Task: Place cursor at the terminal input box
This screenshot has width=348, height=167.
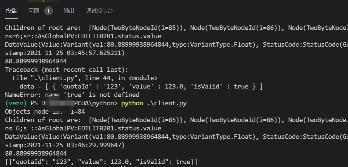Action: pos(123,166)
